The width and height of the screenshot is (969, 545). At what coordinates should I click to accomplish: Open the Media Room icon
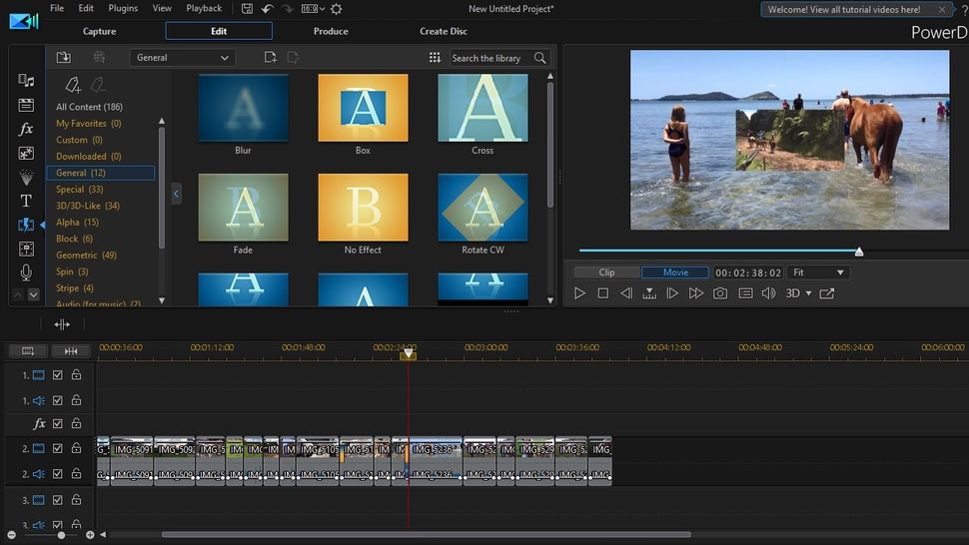(x=26, y=81)
